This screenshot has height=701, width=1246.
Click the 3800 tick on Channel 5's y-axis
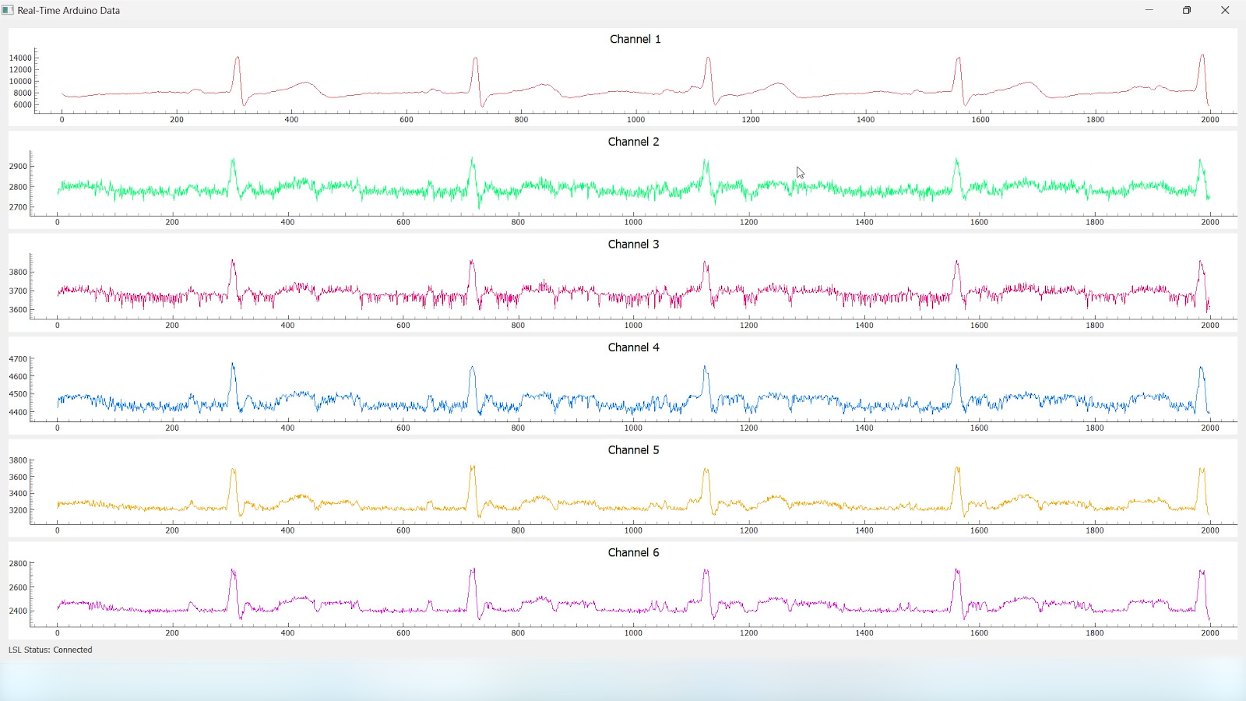coord(18,460)
